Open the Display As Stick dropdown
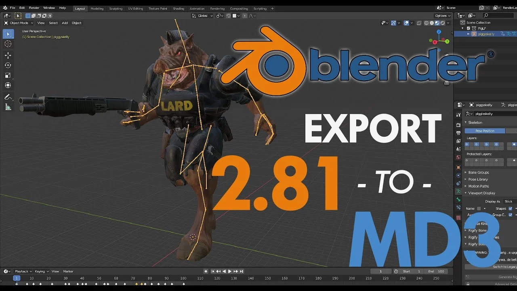The image size is (517, 291). point(509,202)
